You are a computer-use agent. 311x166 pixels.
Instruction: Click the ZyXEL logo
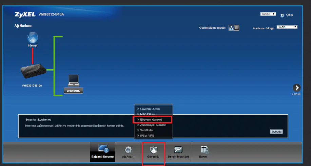tap(25, 14)
